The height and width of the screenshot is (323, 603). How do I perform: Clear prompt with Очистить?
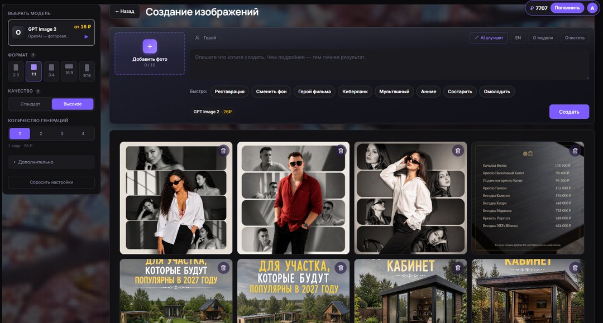point(575,37)
